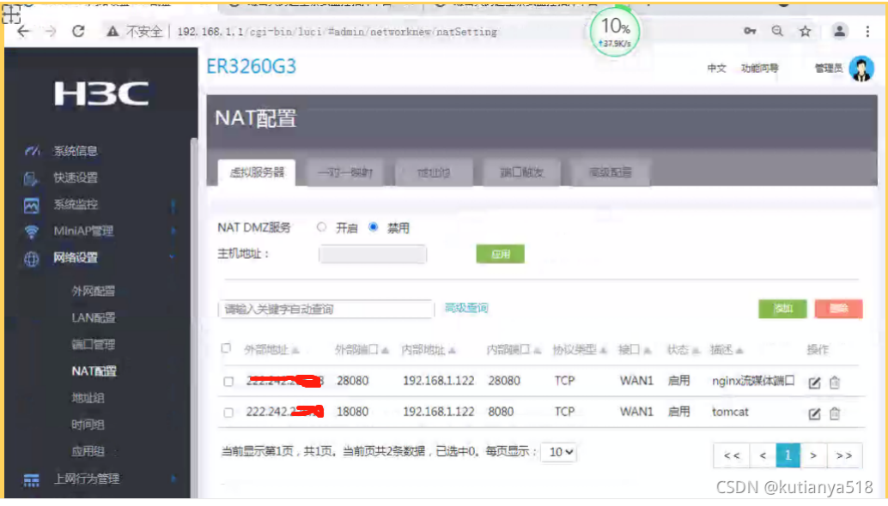Click the 网络设置 globe icon
This screenshot has width=888, height=506.
tap(32, 258)
